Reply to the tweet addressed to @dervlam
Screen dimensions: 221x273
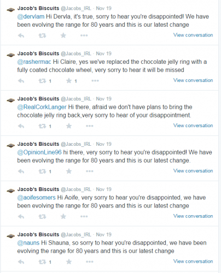click(x=21, y=35)
